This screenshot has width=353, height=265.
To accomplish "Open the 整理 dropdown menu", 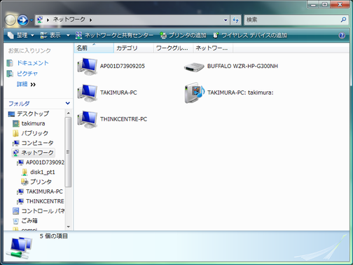I will 21,35.
